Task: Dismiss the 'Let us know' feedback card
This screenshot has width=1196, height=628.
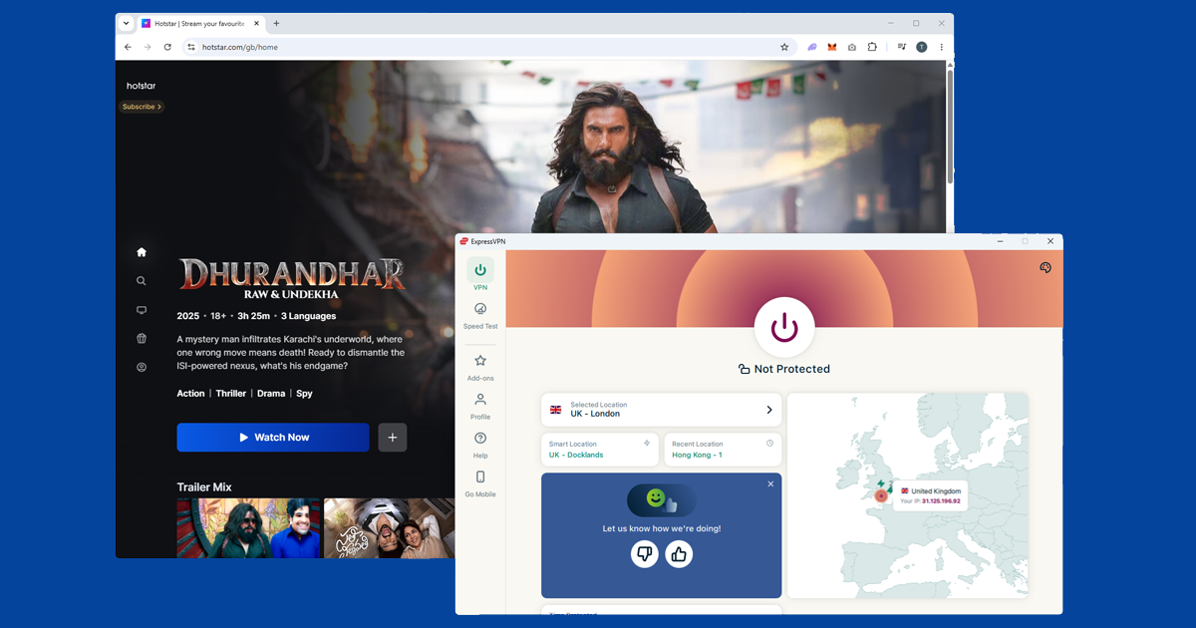Action: [770, 483]
